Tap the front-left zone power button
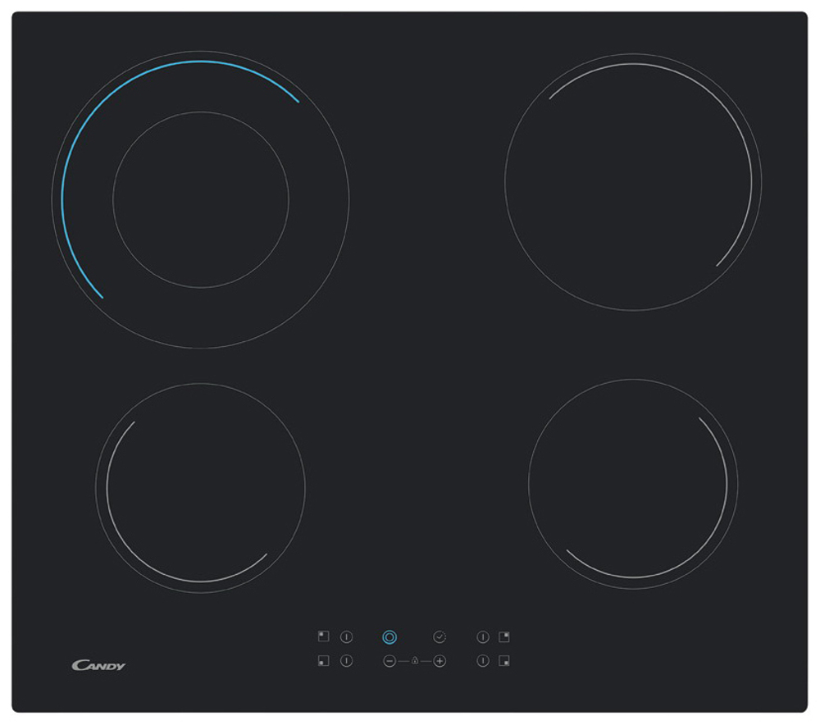 [x=346, y=661]
